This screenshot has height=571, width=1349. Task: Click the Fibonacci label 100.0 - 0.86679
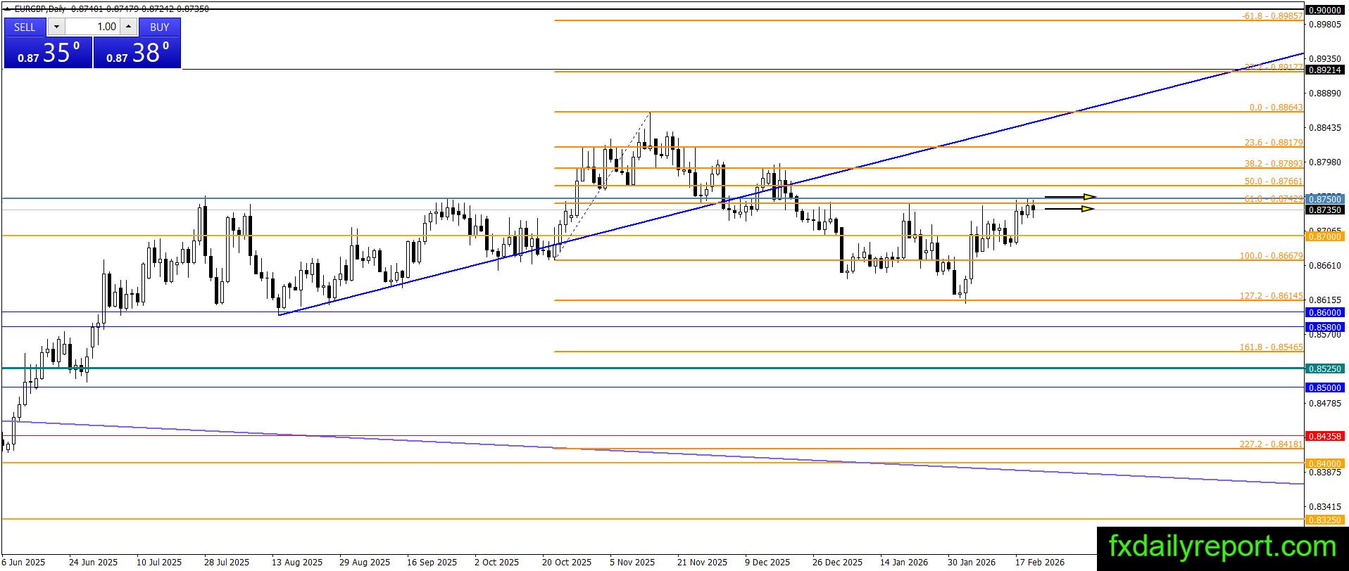tap(1272, 256)
